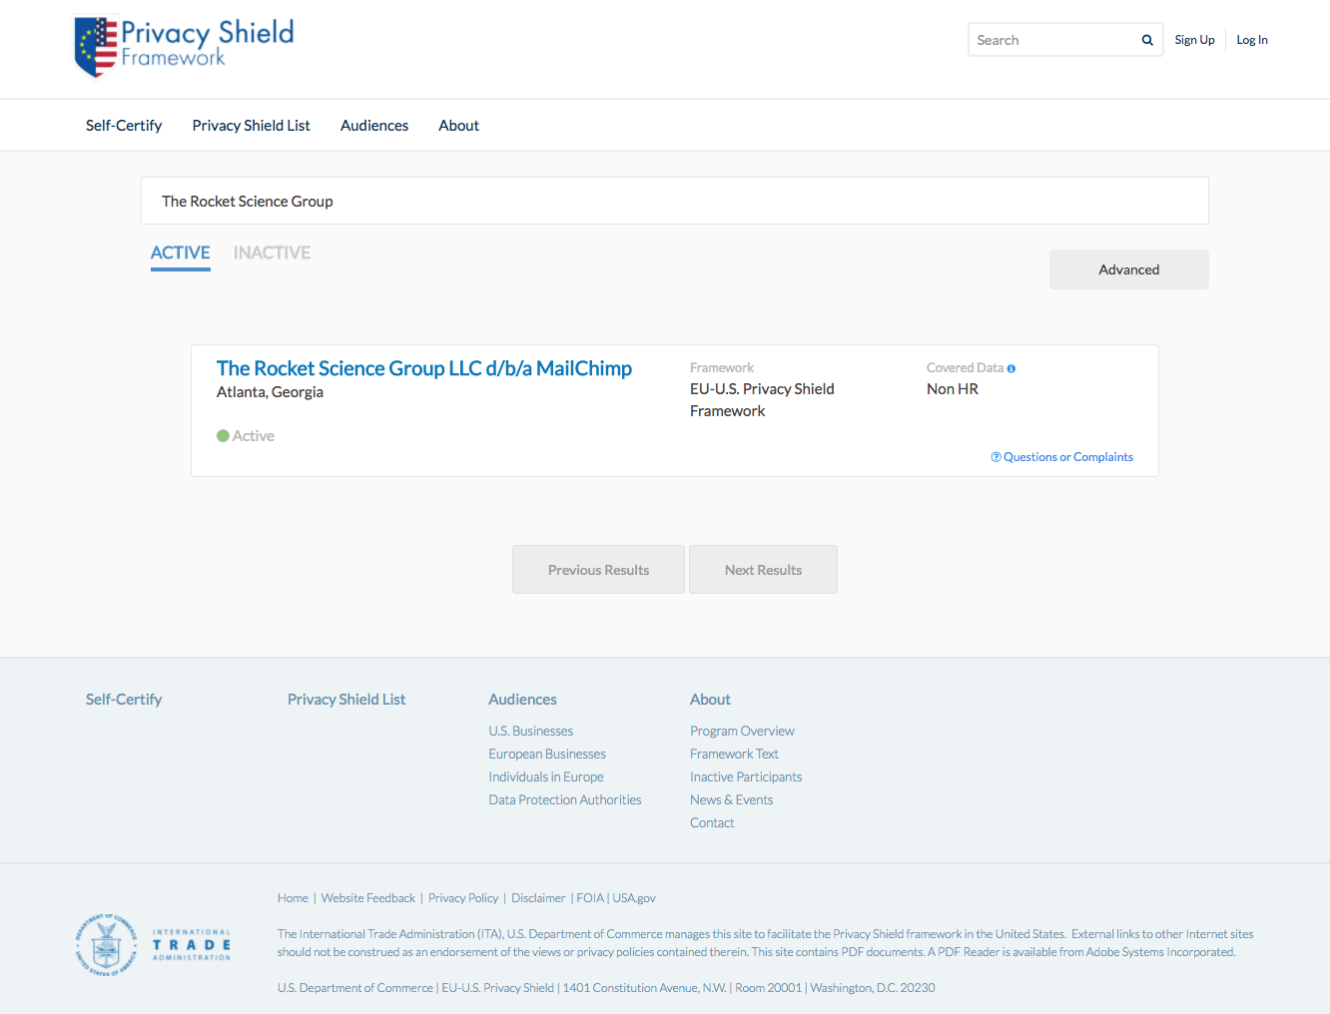Click the Covered Data info icon

point(1011,368)
